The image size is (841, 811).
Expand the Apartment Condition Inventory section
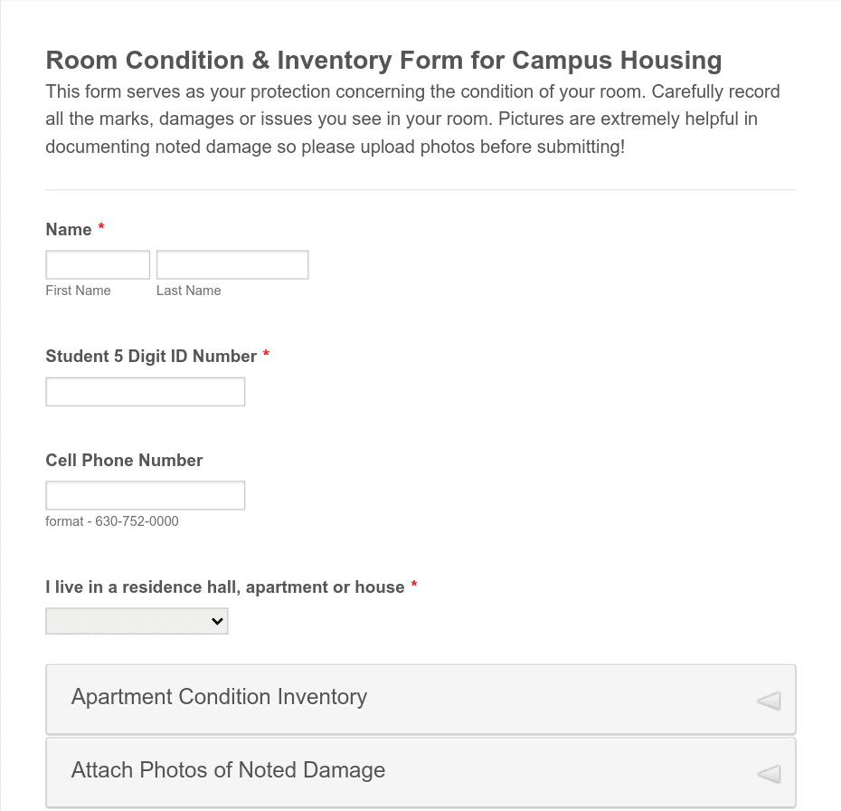click(420, 698)
